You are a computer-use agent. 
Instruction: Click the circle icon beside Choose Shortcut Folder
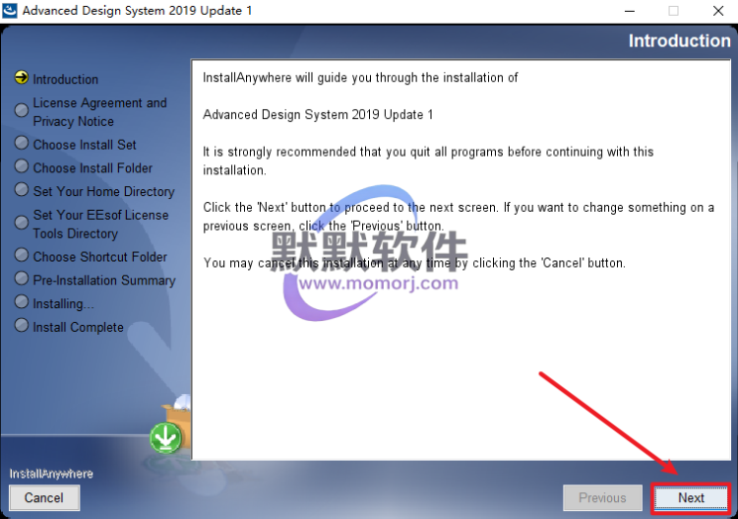[21, 255]
